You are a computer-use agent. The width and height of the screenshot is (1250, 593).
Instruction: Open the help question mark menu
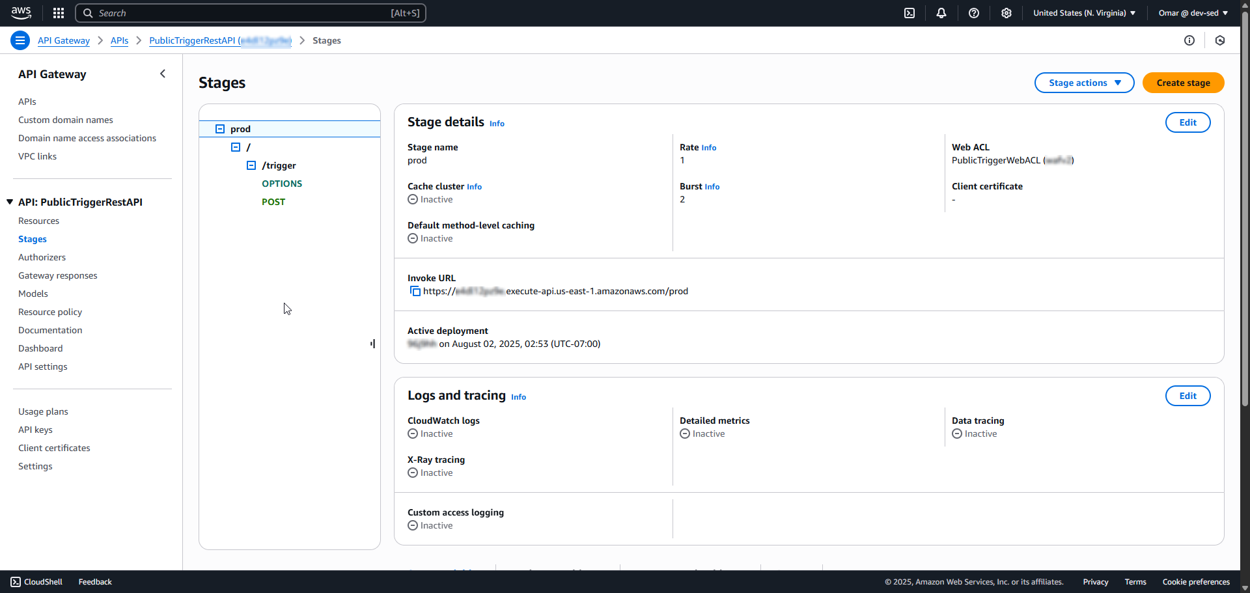(x=974, y=13)
